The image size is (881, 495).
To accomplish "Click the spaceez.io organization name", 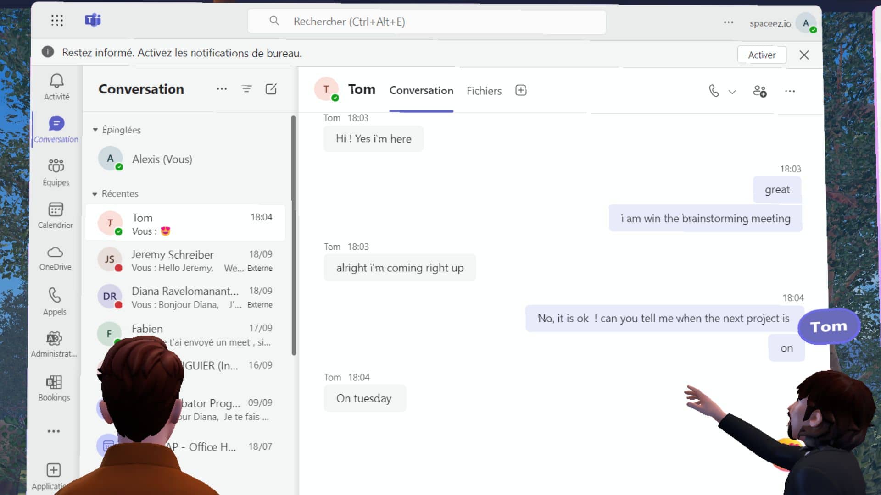I will tap(770, 23).
